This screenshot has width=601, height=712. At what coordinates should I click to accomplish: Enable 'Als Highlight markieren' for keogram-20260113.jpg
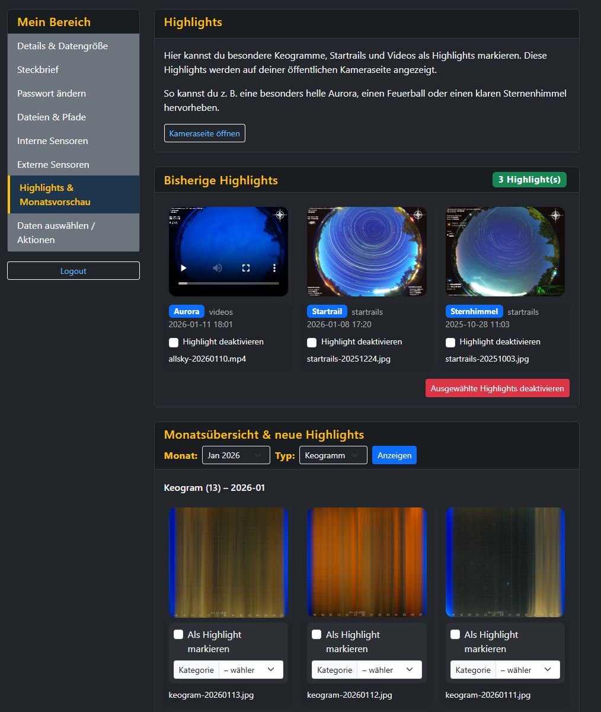[177, 634]
